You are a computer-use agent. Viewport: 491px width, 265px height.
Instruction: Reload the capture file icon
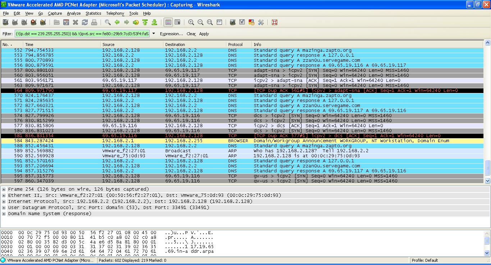(x=85, y=22)
